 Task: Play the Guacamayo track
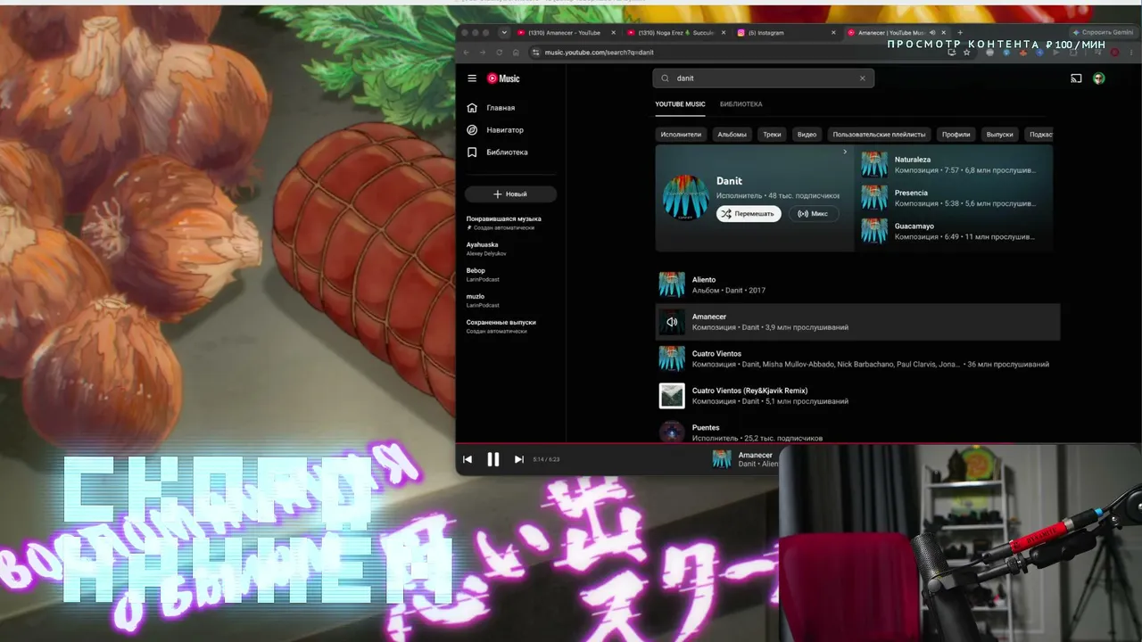pos(956,231)
